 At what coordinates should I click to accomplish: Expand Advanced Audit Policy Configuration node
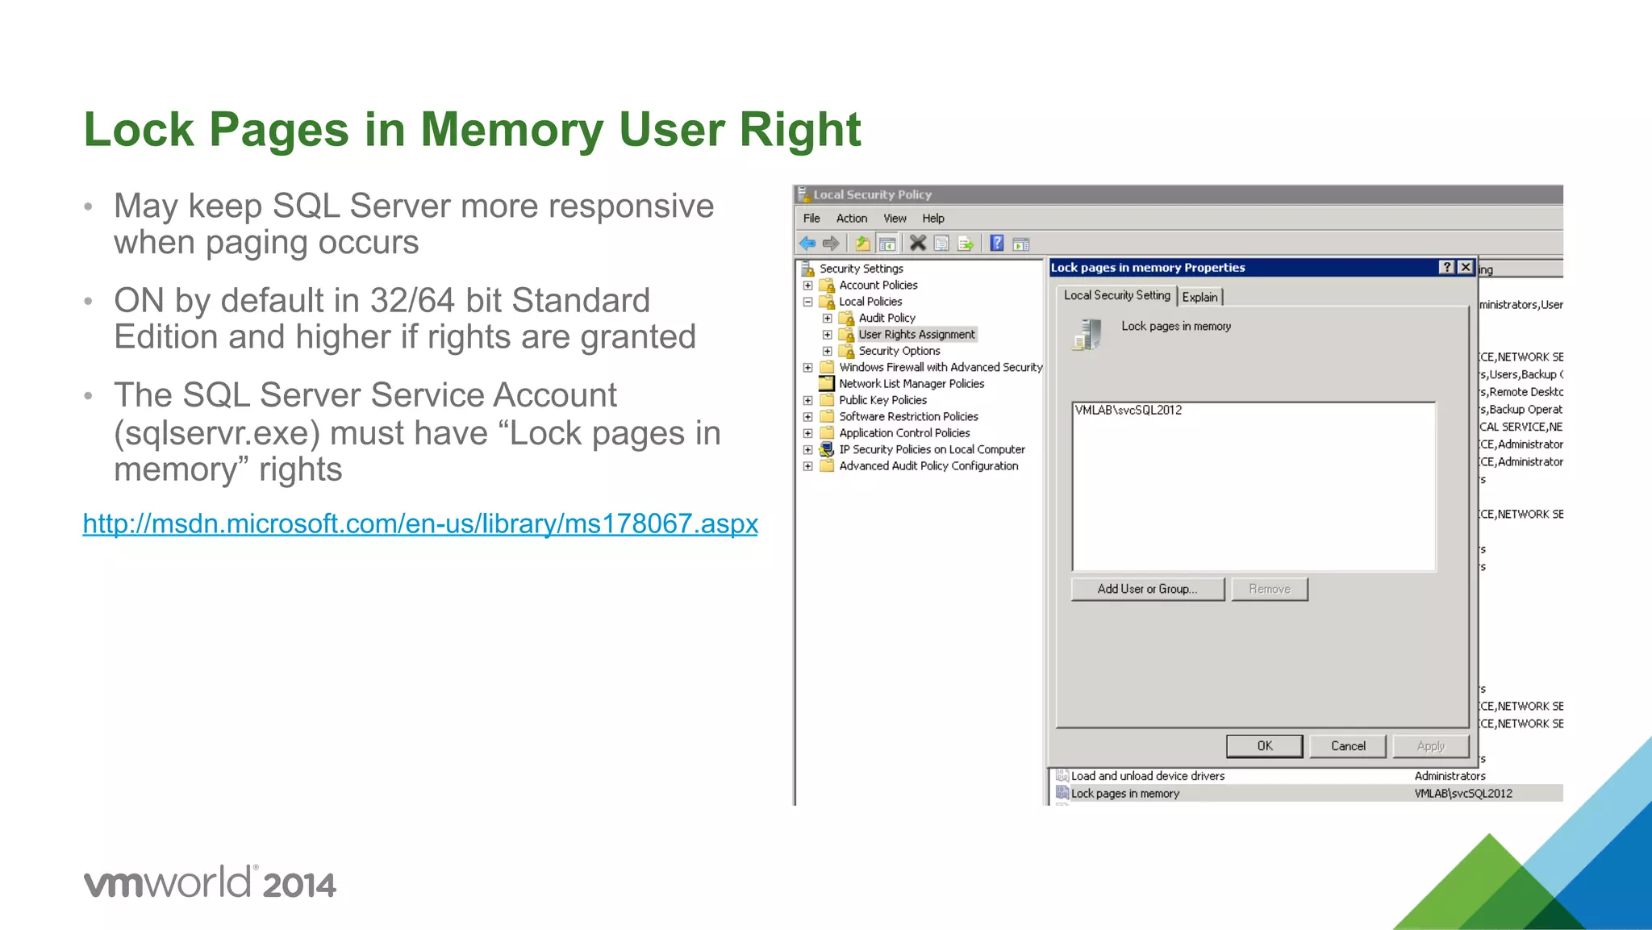(x=807, y=466)
